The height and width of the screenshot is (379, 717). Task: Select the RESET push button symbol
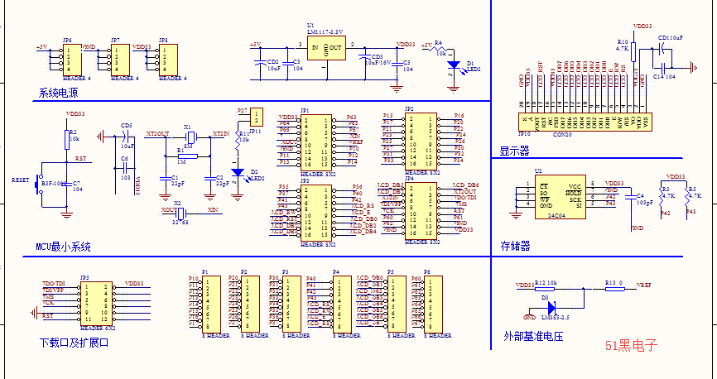tap(39, 184)
